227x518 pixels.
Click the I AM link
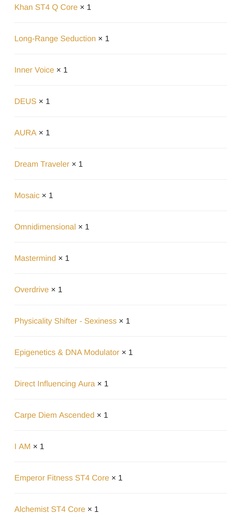pyautogui.click(x=23, y=446)
